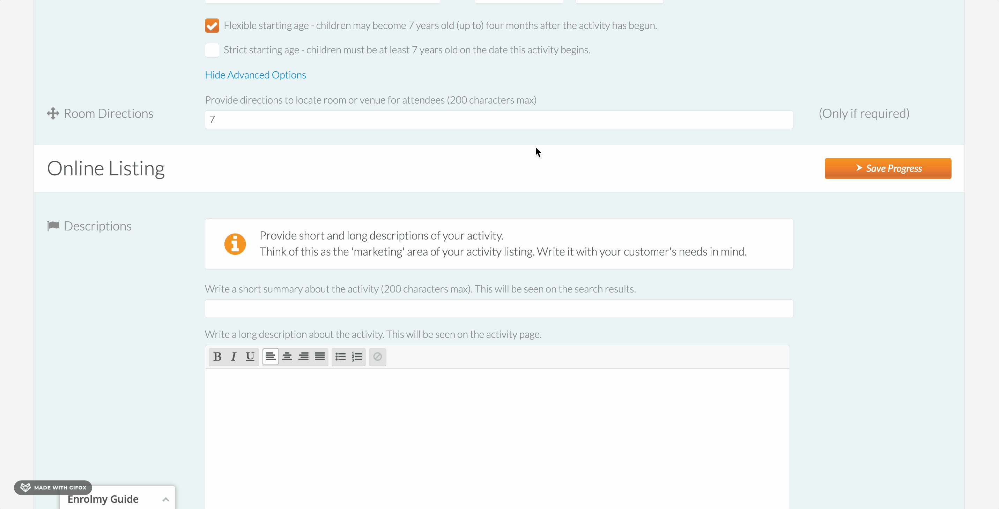Click the Descriptions flag icon
Image resolution: width=999 pixels, height=509 pixels.
click(x=53, y=226)
